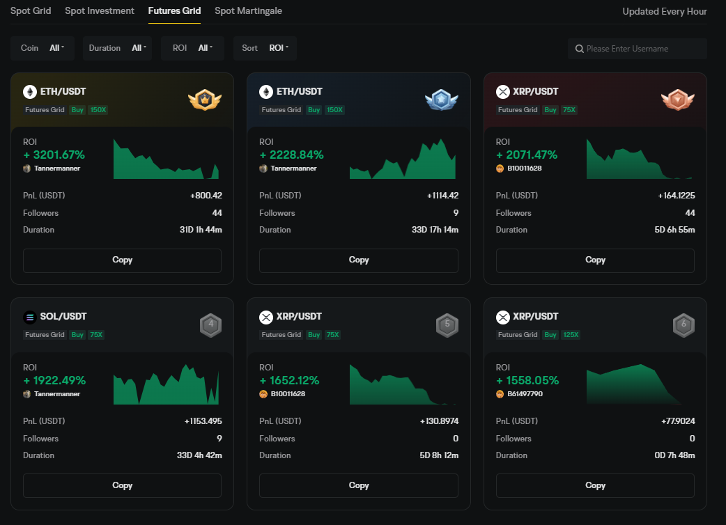726x525 pixels.
Task: Copy the SOL/USDT futures grid strategy
Action: pos(122,485)
